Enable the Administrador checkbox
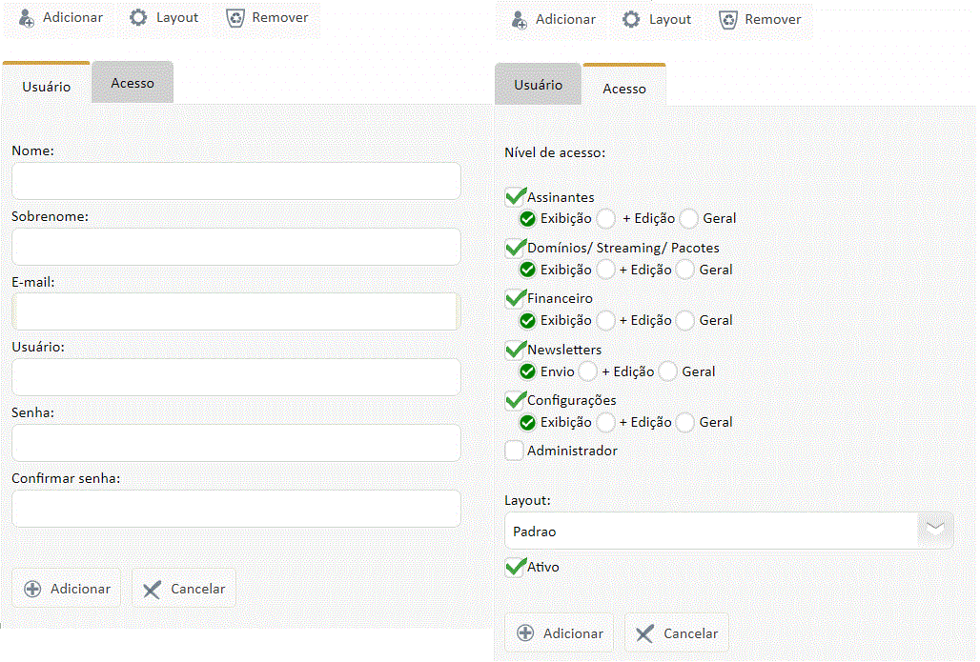This screenshot has height=662, width=980. pyautogui.click(x=515, y=451)
